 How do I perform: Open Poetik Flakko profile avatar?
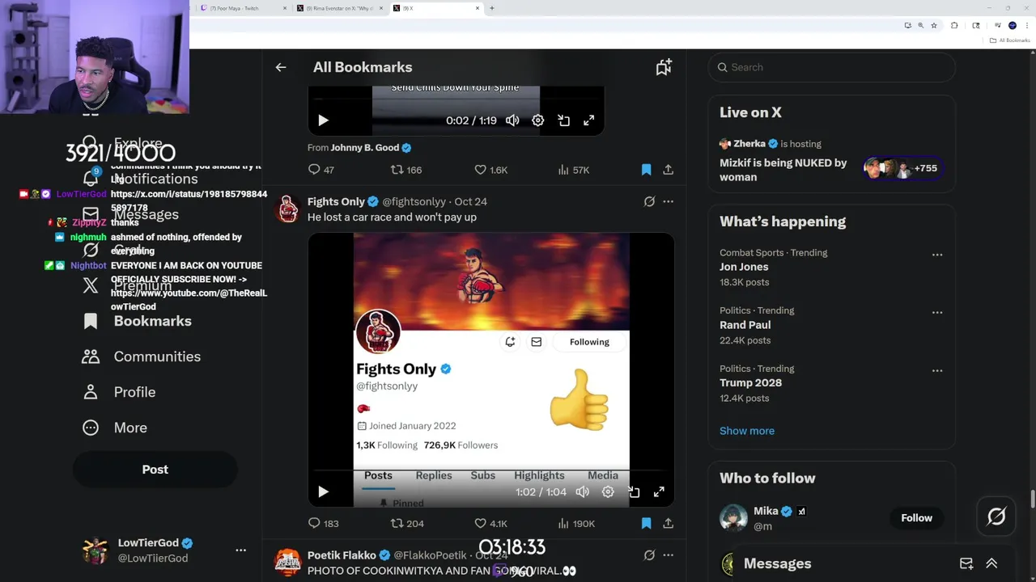[x=287, y=563]
